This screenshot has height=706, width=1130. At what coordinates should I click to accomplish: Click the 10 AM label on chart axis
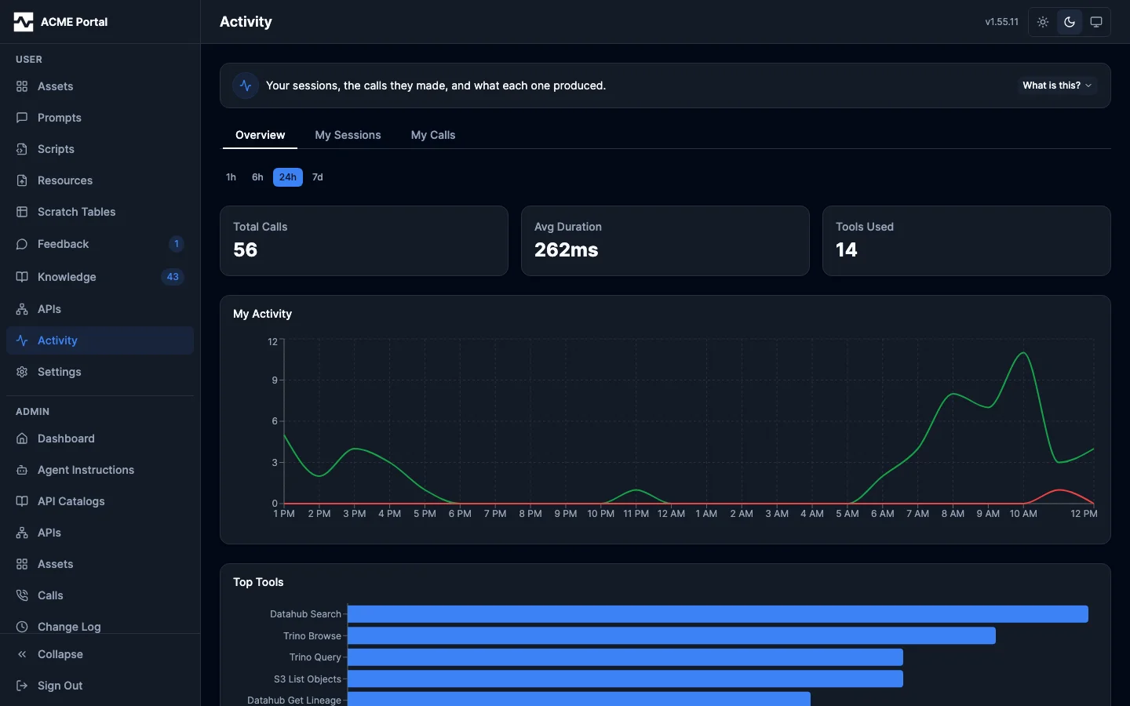tap(1023, 514)
